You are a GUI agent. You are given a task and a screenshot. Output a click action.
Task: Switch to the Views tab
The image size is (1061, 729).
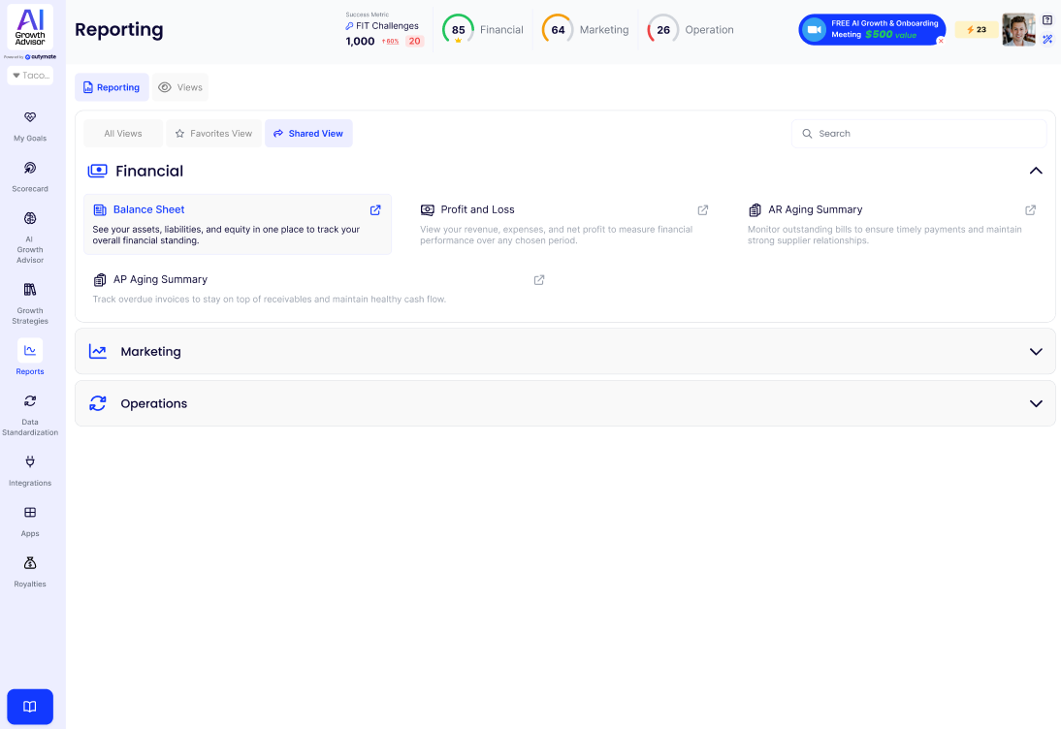(180, 87)
